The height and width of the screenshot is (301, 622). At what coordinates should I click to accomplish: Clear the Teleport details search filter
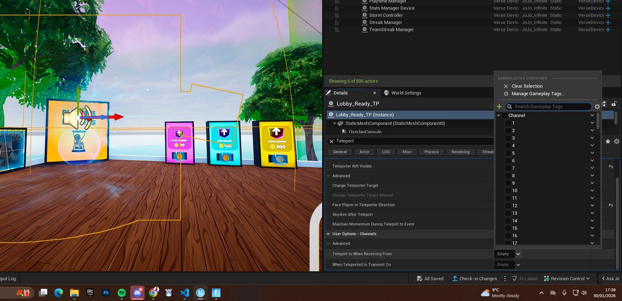click(x=332, y=141)
